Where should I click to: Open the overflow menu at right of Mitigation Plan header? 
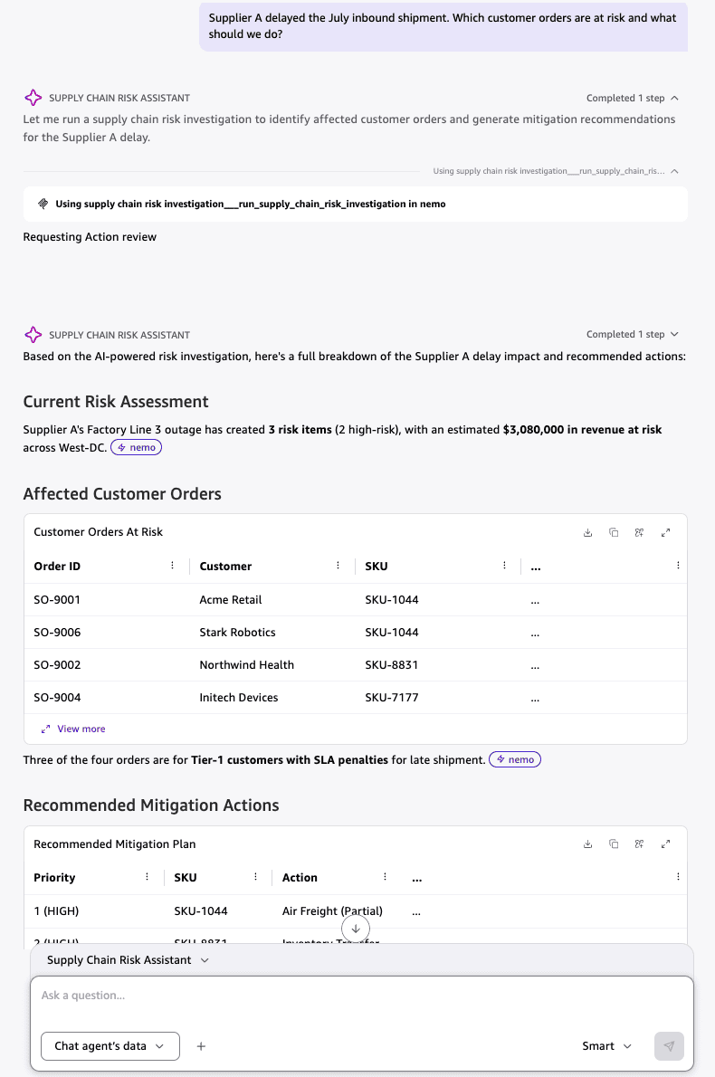[678, 876]
